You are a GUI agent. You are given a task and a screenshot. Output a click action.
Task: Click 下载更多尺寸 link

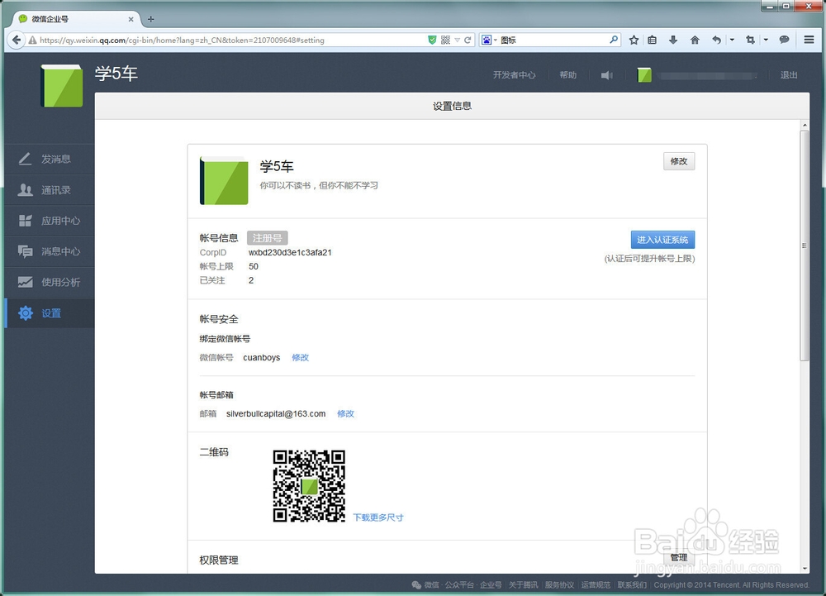click(x=378, y=517)
